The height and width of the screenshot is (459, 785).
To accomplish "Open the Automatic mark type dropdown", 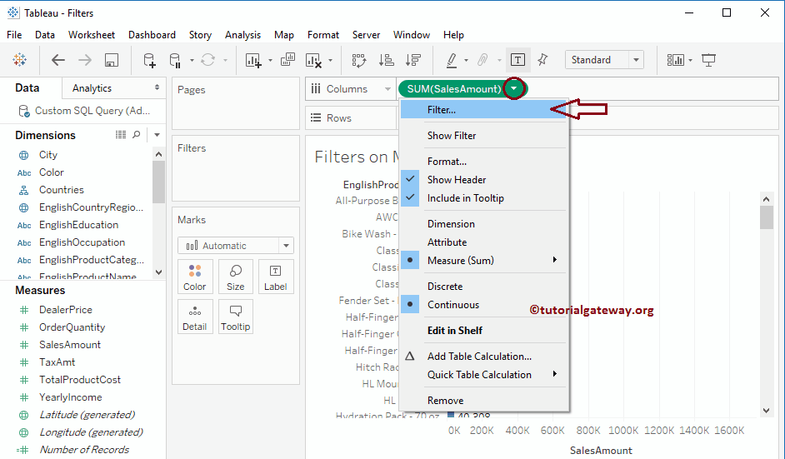I will pyautogui.click(x=286, y=246).
